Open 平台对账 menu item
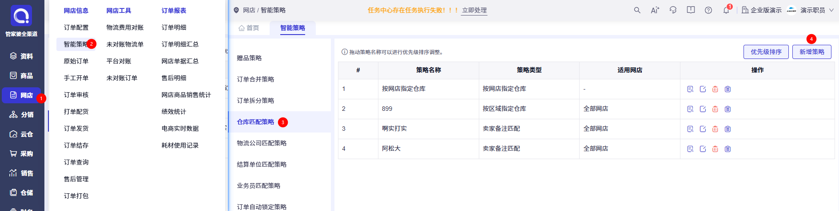Screen dimensions: 839x211 click(119, 61)
